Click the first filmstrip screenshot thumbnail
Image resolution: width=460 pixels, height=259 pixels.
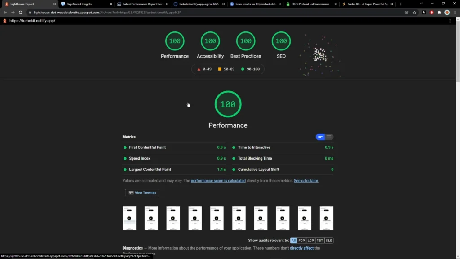tap(129, 219)
